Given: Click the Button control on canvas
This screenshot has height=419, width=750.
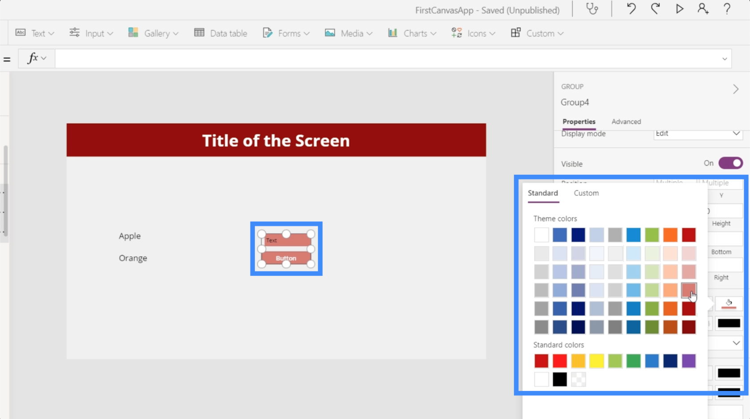Looking at the screenshot, I should [x=286, y=258].
